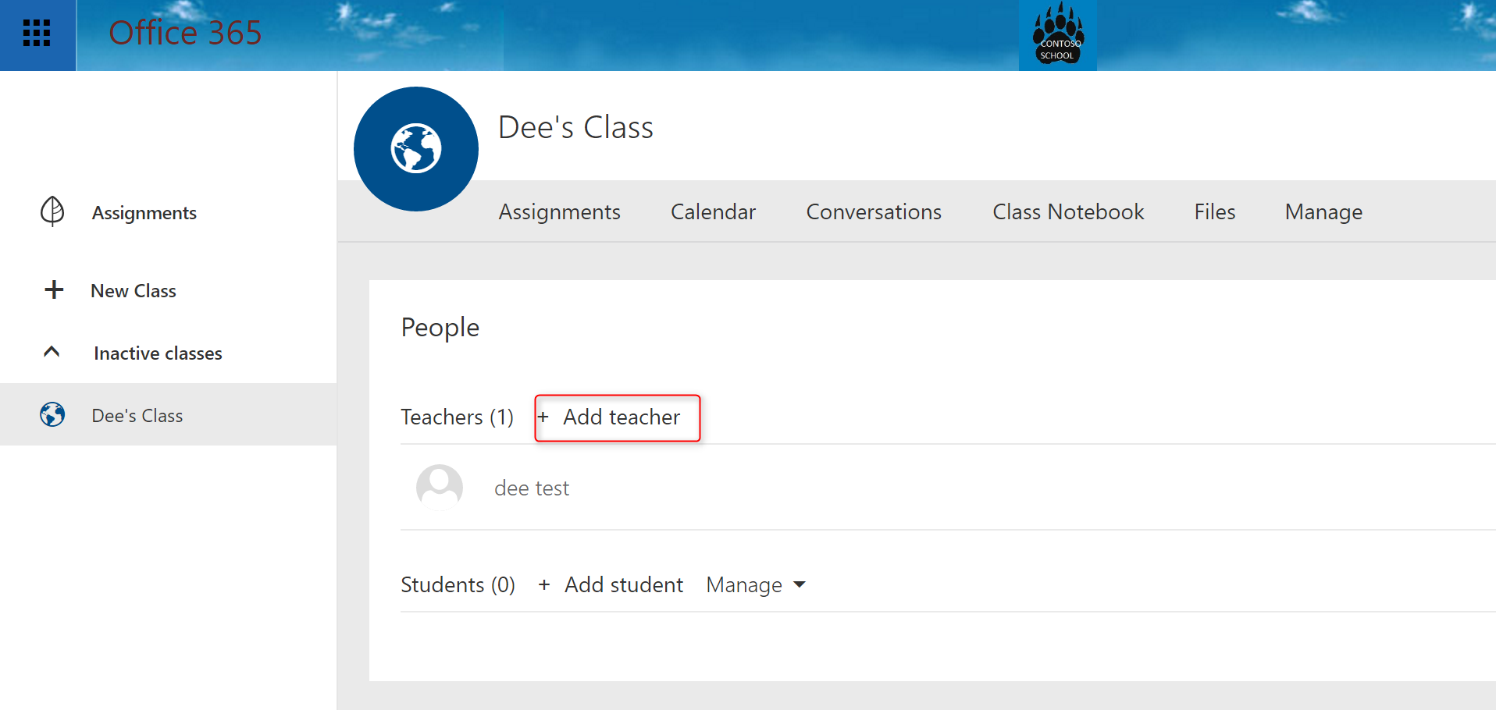Select the Manage tab in class navigation
Screen dimensions: 1496x710
click(1323, 211)
